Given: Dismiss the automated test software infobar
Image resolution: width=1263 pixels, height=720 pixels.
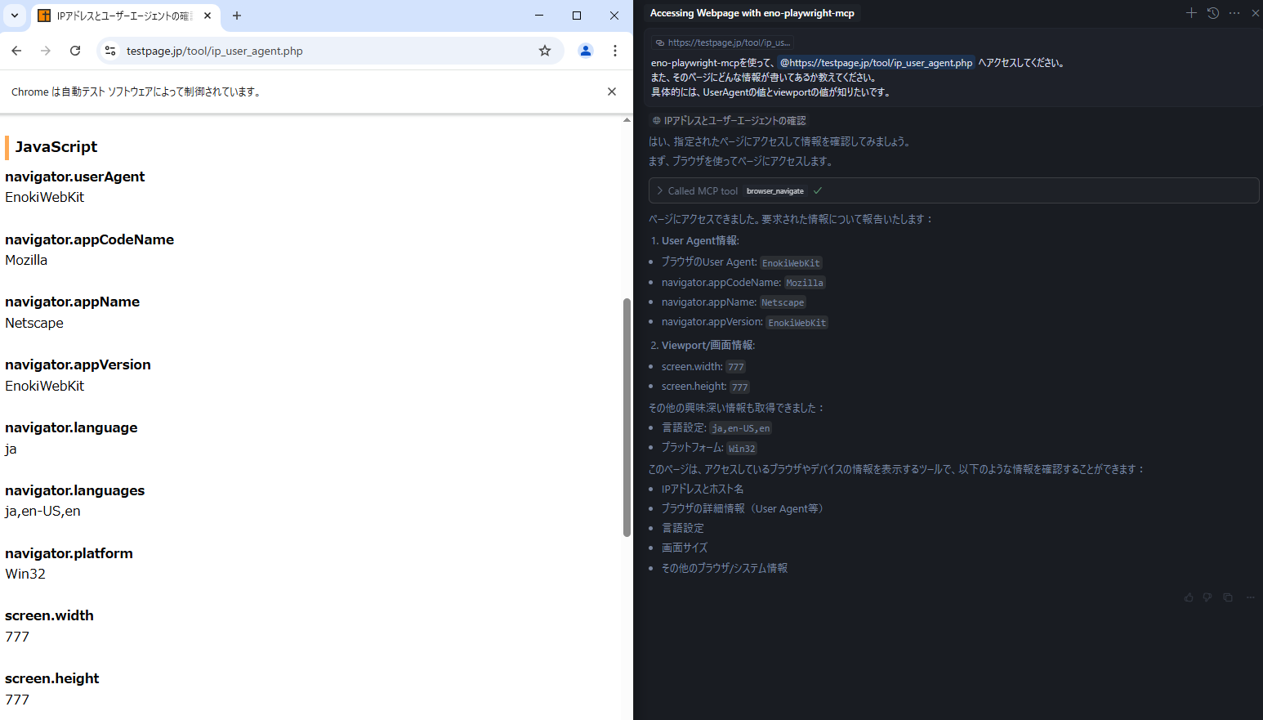Looking at the screenshot, I should 612,92.
